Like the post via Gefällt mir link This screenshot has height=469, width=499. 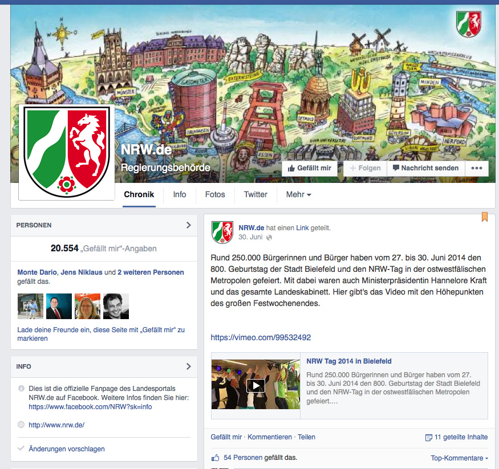(x=226, y=437)
